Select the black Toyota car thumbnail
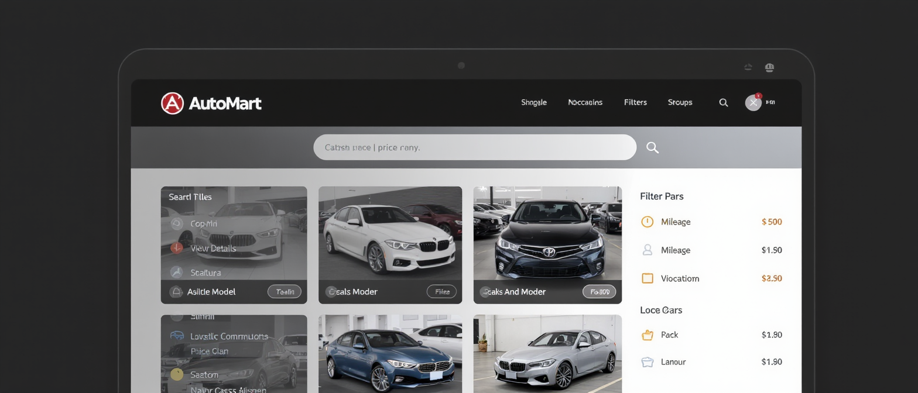The height and width of the screenshot is (393, 918). [547, 234]
